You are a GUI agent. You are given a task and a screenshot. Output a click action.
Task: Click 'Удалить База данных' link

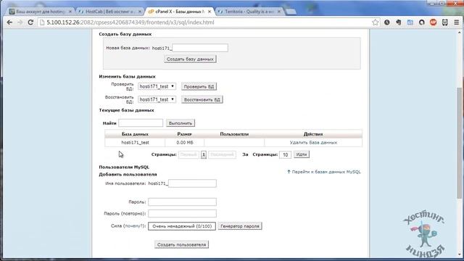click(x=313, y=142)
